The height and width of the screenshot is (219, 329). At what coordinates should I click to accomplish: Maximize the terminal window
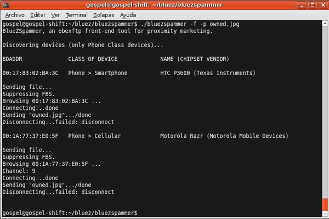pos(313,5)
